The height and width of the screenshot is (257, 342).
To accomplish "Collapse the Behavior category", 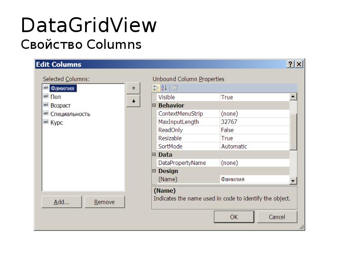I will [x=154, y=105].
